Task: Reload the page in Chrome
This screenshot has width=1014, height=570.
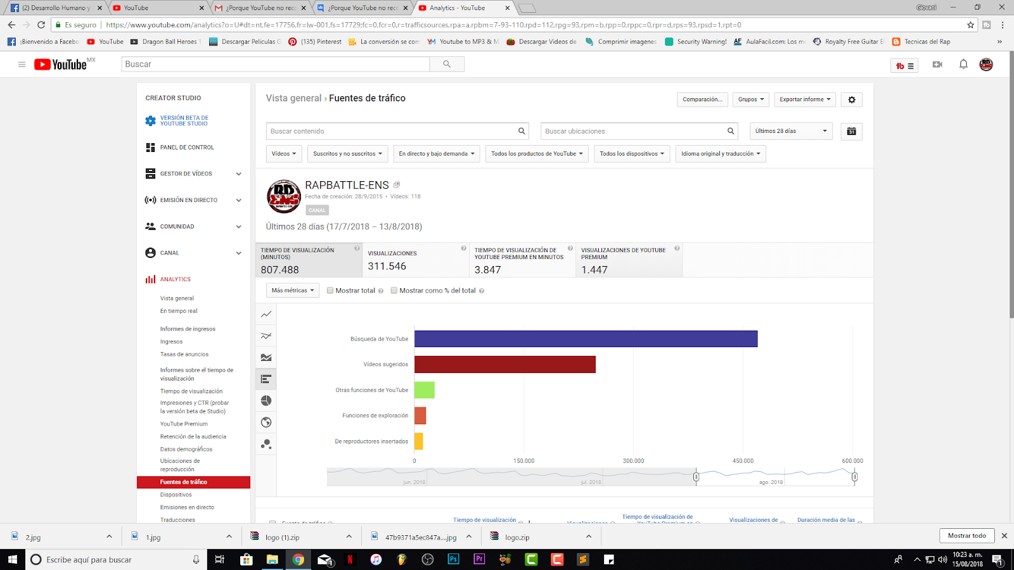Action: pyautogui.click(x=41, y=25)
